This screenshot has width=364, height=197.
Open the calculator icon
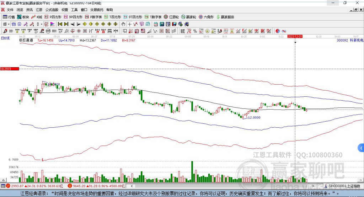[162, 24]
